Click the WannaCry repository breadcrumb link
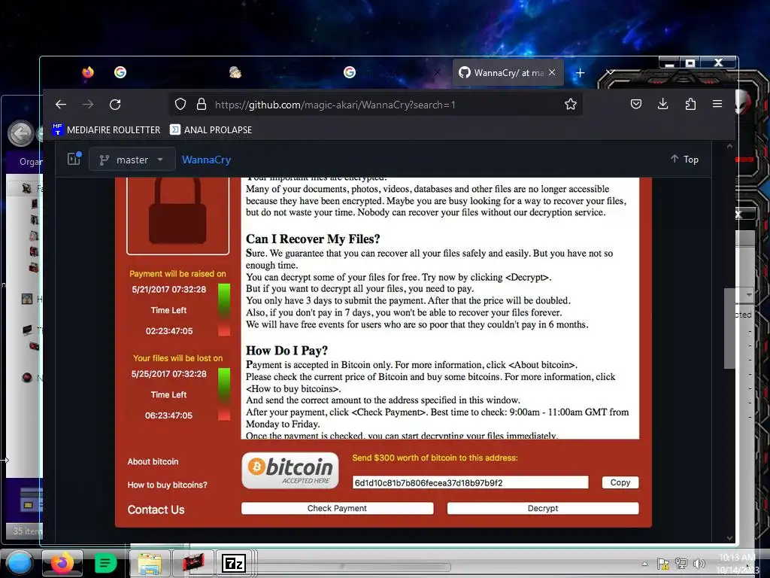770x578 pixels. pos(206,160)
